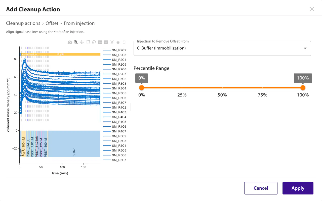Zoom out on the chart
Image resolution: width=322 pixels, height=201 pixels.
coord(106,42)
